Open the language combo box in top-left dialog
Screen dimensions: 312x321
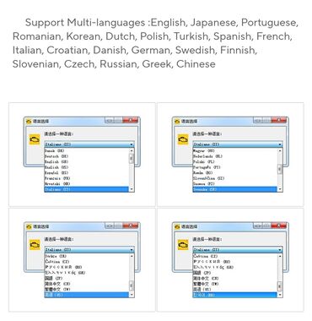(x=89, y=144)
